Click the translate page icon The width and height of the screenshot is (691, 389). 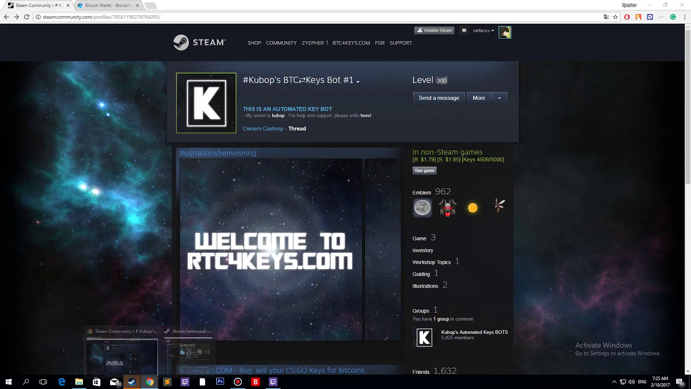[606, 17]
